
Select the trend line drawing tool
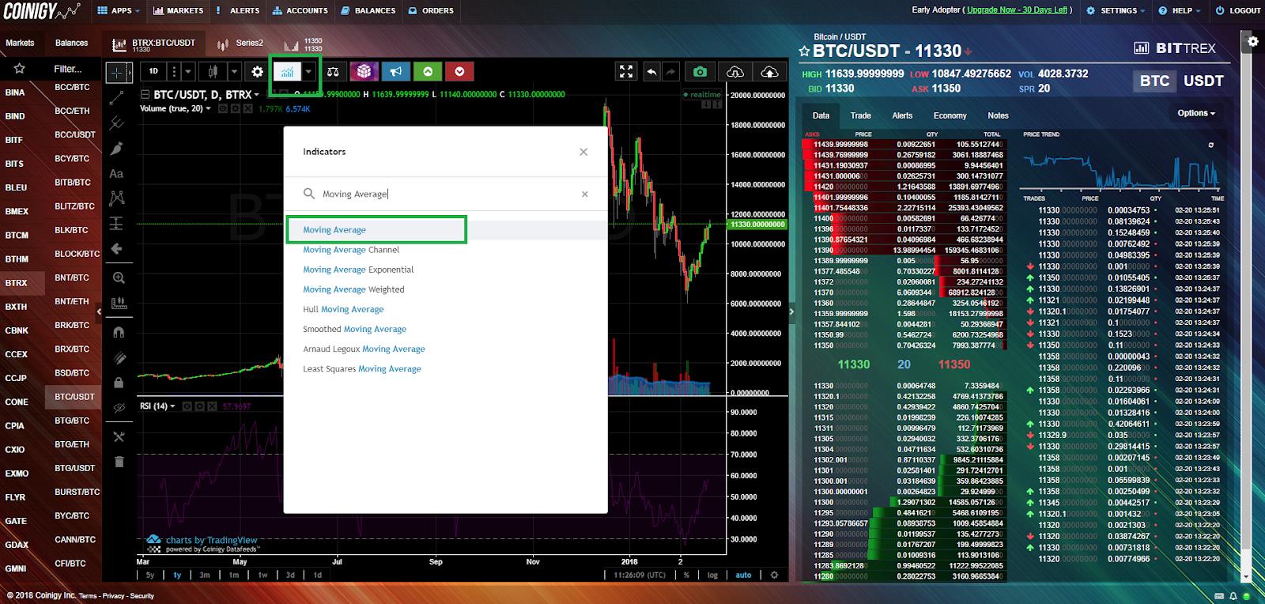117,98
